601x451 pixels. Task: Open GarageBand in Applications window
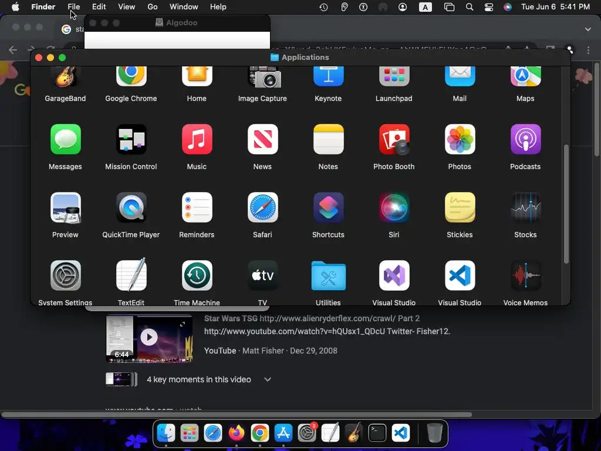[x=65, y=77]
